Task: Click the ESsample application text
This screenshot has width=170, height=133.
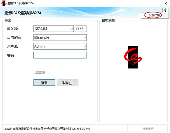Action: point(42,37)
